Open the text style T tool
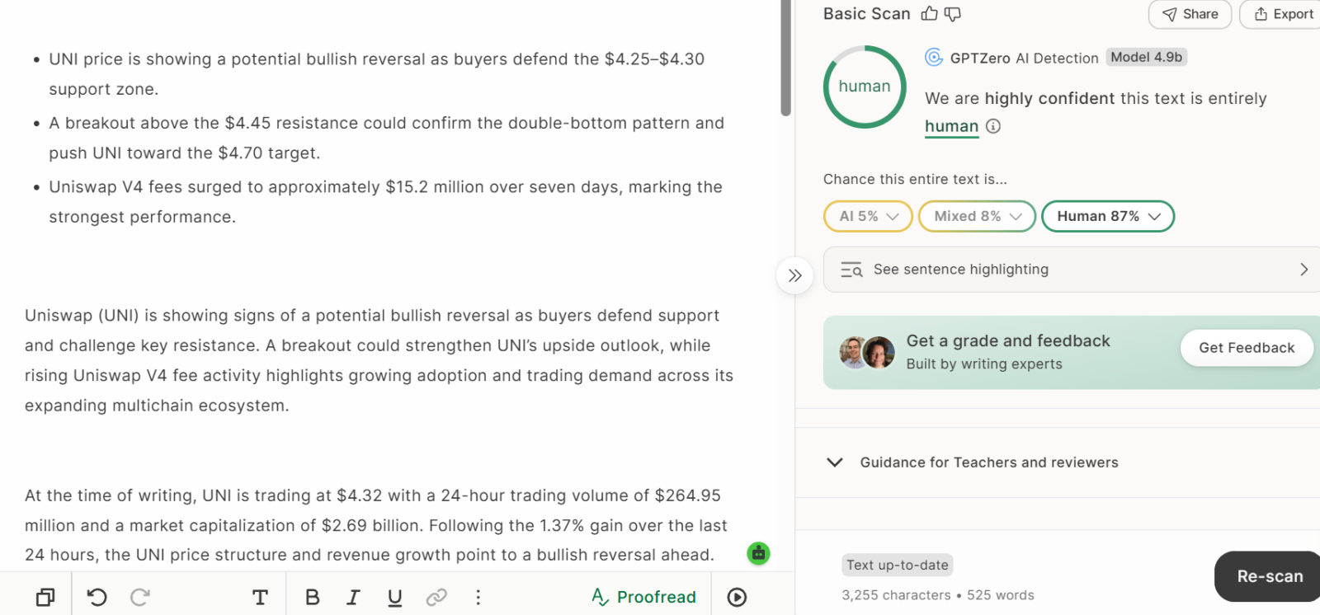This screenshot has width=1320, height=615. click(260, 597)
